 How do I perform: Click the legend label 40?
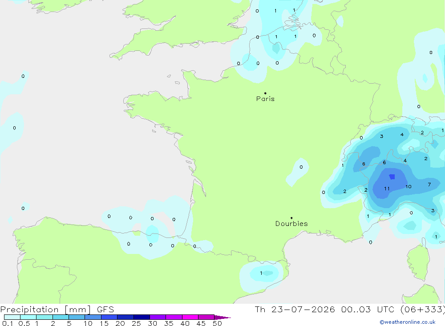pos(185,323)
